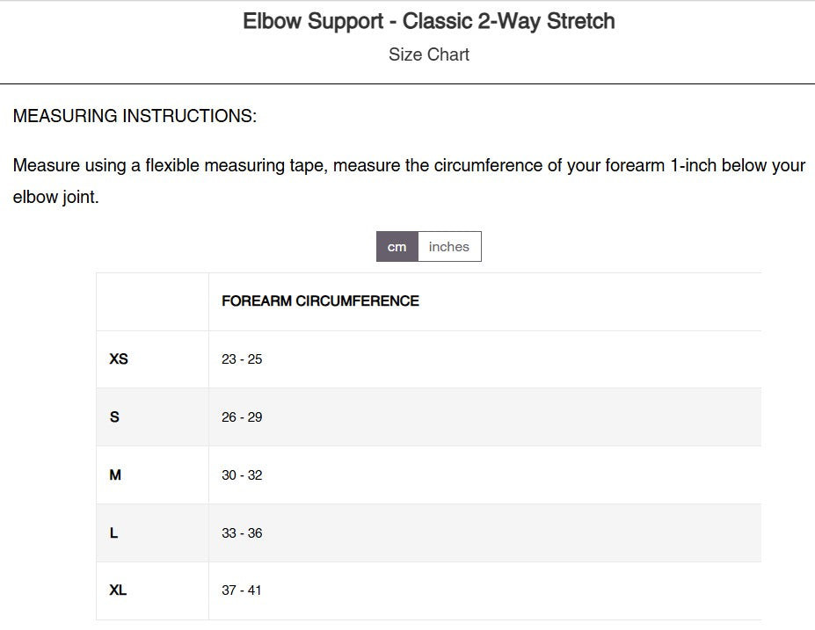Image resolution: width=815 pixels, height=630 pixels.
Task: Click the 37 - 41 measurement cell
Action: pos(484,590)
